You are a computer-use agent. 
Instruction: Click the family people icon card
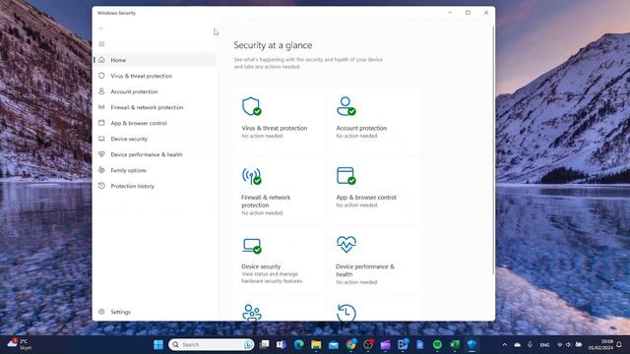(x=252, y=313)
